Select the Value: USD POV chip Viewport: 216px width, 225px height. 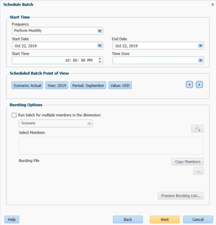pos(120,85)
